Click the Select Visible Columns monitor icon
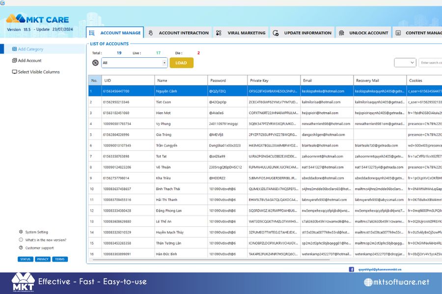This screenshot has height=294, width=442. point(14,72)
